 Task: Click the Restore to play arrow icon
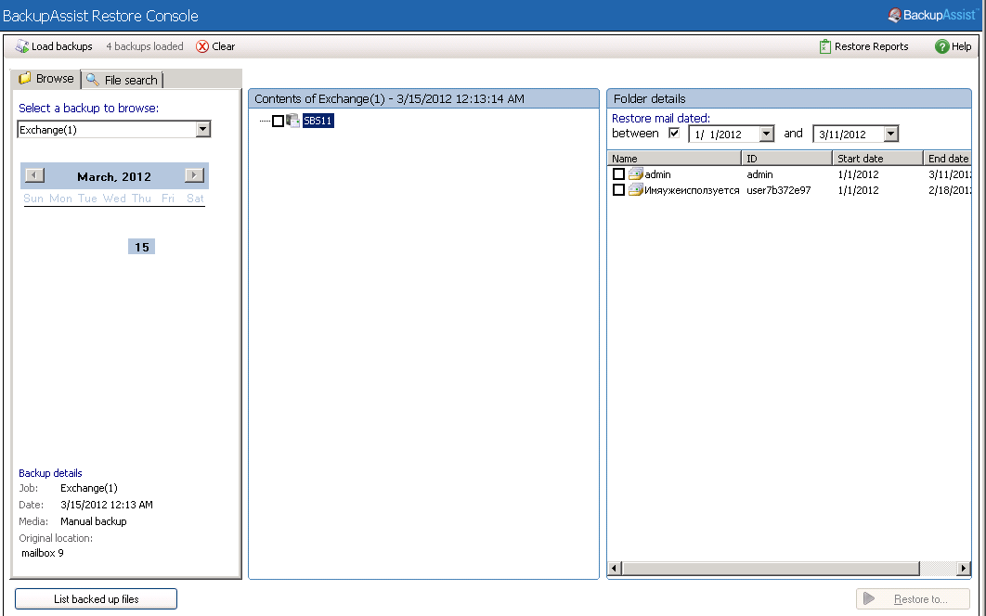point(869,598)
